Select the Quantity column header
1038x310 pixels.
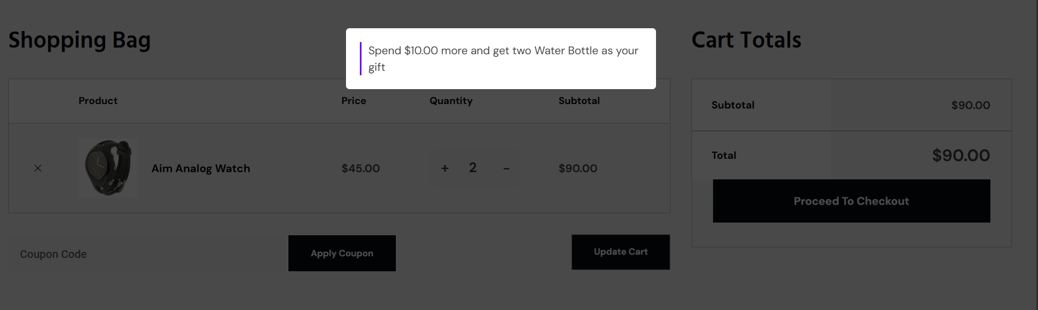tap(451, 101)
